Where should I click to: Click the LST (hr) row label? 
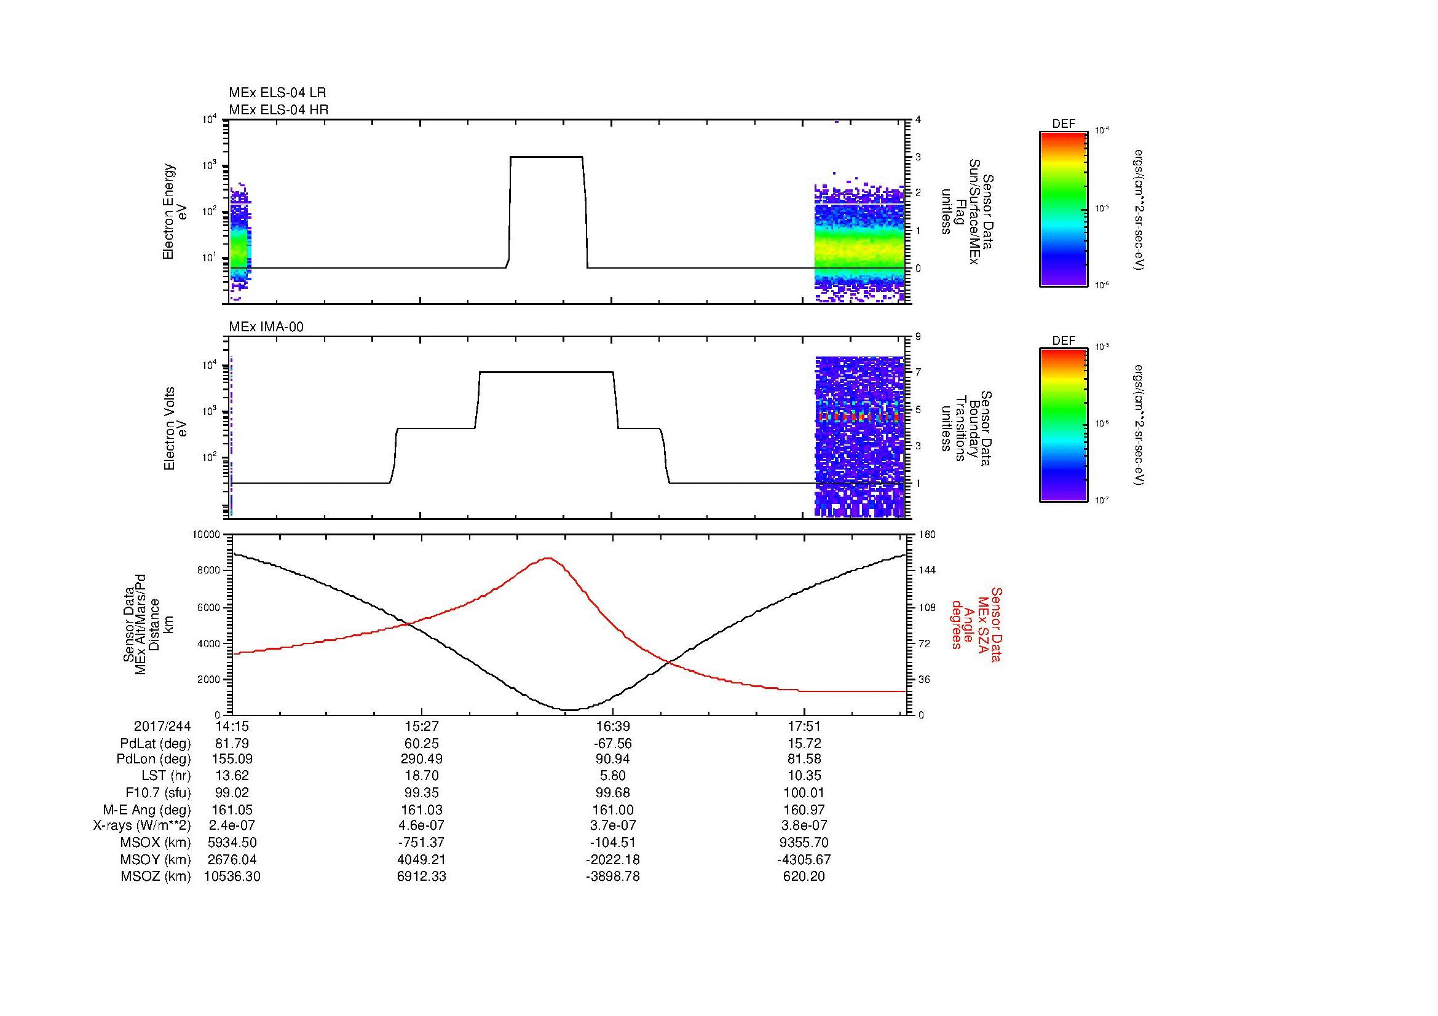coord(166,776)
